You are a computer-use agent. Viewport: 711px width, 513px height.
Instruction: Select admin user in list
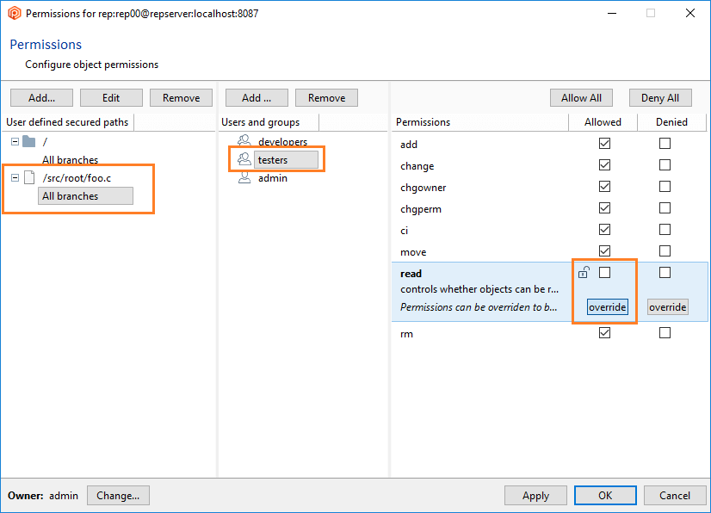[273, 178]
